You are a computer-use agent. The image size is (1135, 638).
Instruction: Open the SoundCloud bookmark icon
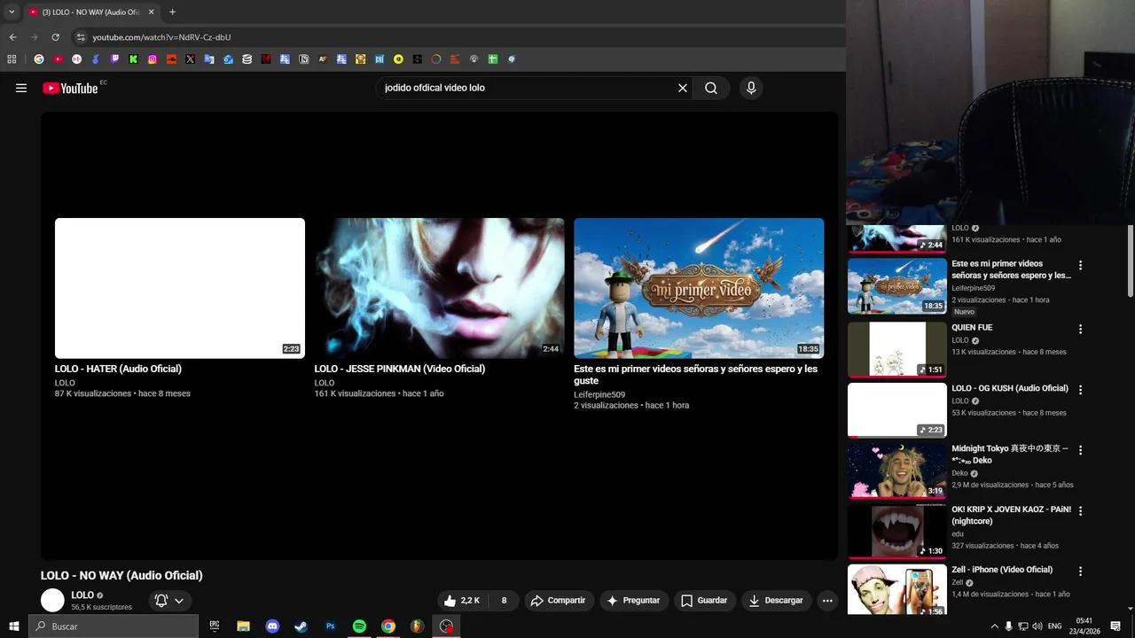click(x=171, y=59)
